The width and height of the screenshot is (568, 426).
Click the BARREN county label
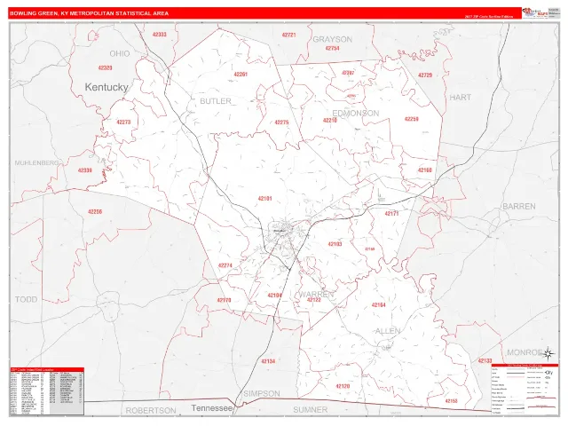click(x=518, y=206)
